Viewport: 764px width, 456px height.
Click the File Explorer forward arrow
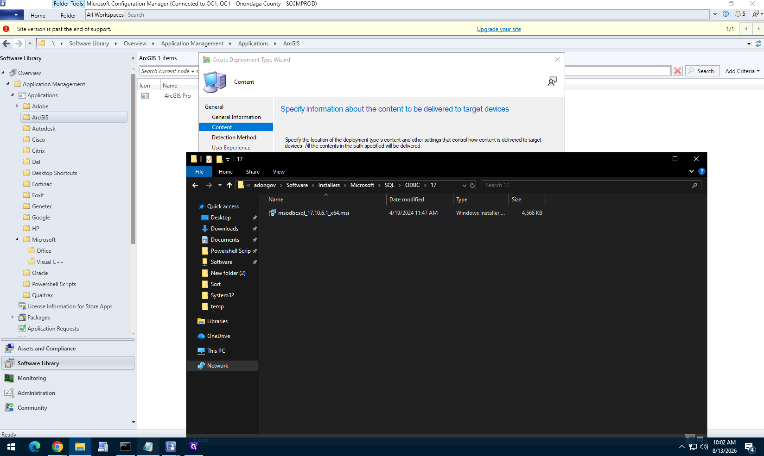tap(209, 185)
